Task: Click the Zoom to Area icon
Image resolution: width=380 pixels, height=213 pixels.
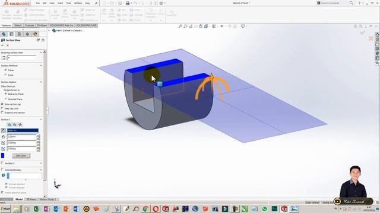Action: [185, 26]
